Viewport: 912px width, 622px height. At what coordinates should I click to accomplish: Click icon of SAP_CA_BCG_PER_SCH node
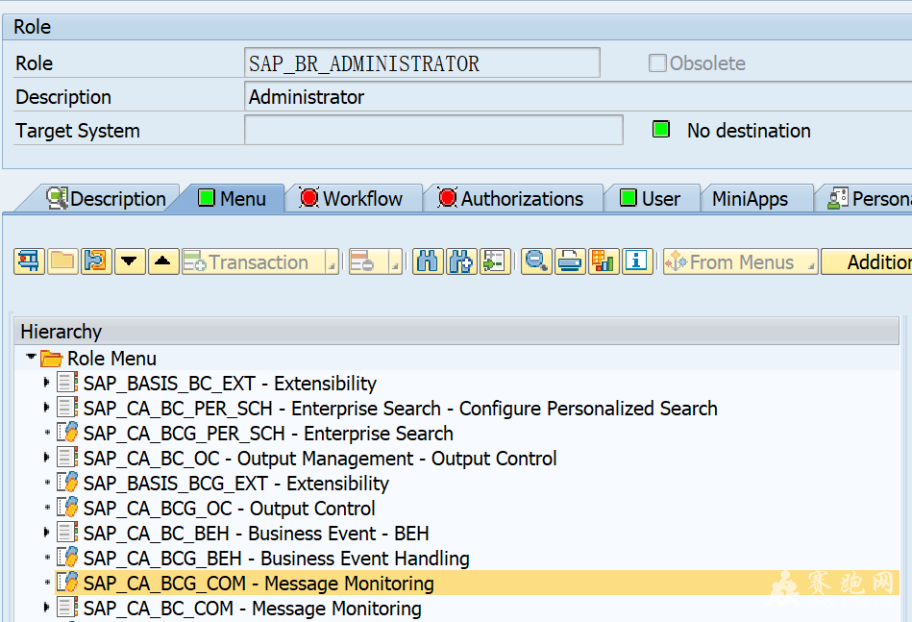[67, 433]
